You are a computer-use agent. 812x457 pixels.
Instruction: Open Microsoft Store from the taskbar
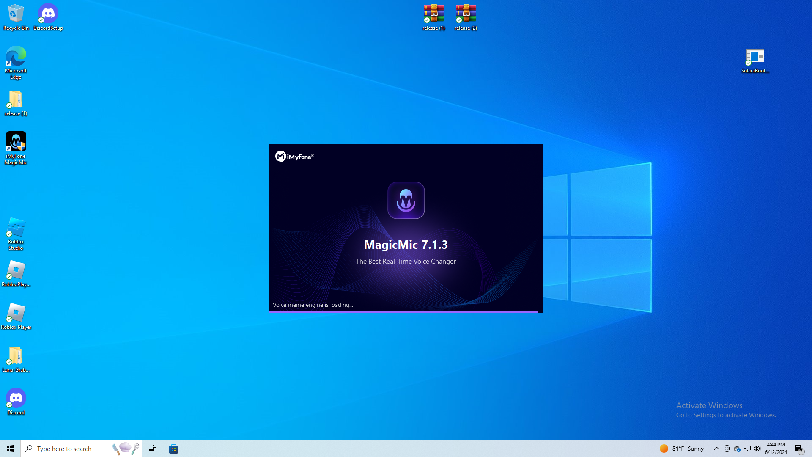173,449
